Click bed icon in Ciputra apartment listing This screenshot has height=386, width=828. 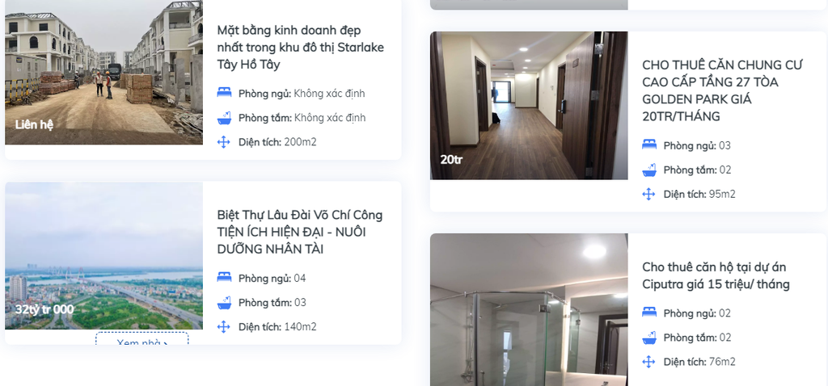tap(649, 313)
